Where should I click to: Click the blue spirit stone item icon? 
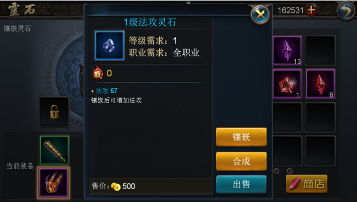[x=109, y=45]
